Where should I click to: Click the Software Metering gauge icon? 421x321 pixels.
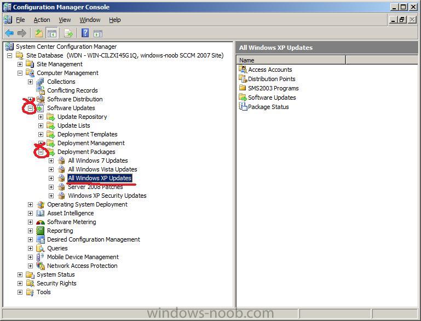pos(41,222)
